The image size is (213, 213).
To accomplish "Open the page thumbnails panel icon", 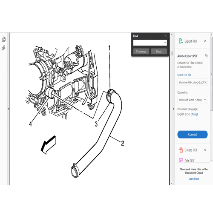I will coord(4,39).
